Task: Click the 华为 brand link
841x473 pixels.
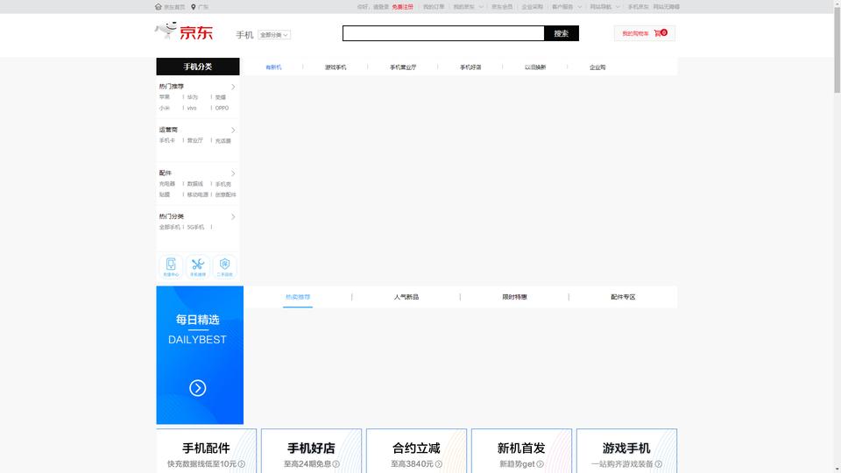Action: coord(193,97)
